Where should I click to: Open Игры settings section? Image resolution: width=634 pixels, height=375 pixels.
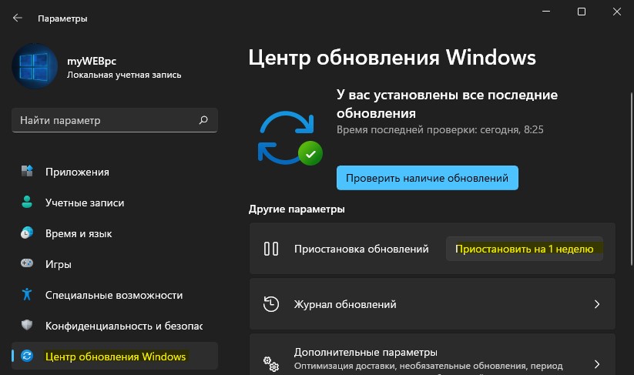(x=115, y=264)
